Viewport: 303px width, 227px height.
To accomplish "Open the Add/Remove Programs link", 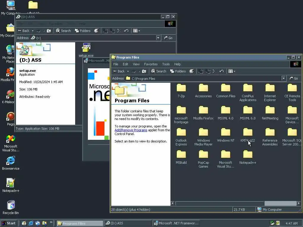I will tap(131, 130).
